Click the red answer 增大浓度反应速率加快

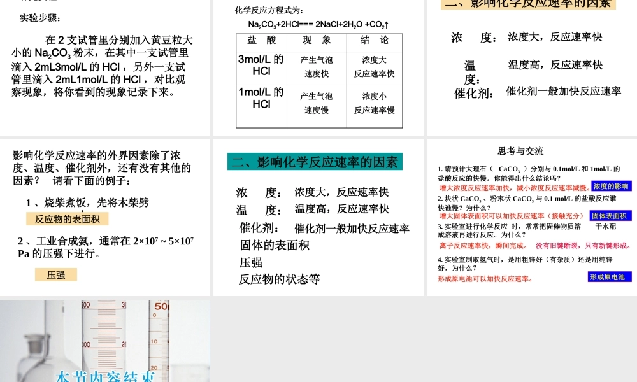pos(514,188)
